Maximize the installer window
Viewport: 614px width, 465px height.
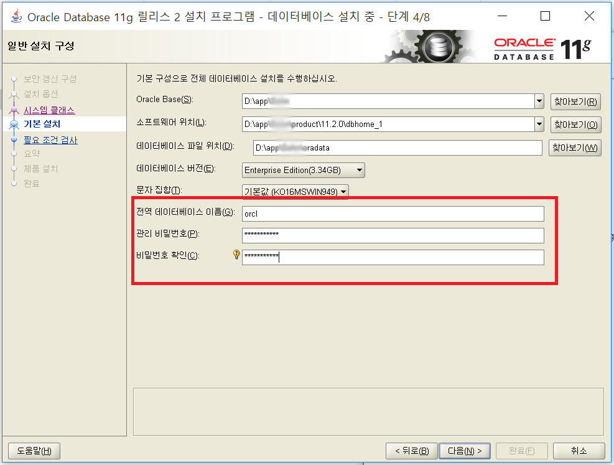click(x=545, y=16)
